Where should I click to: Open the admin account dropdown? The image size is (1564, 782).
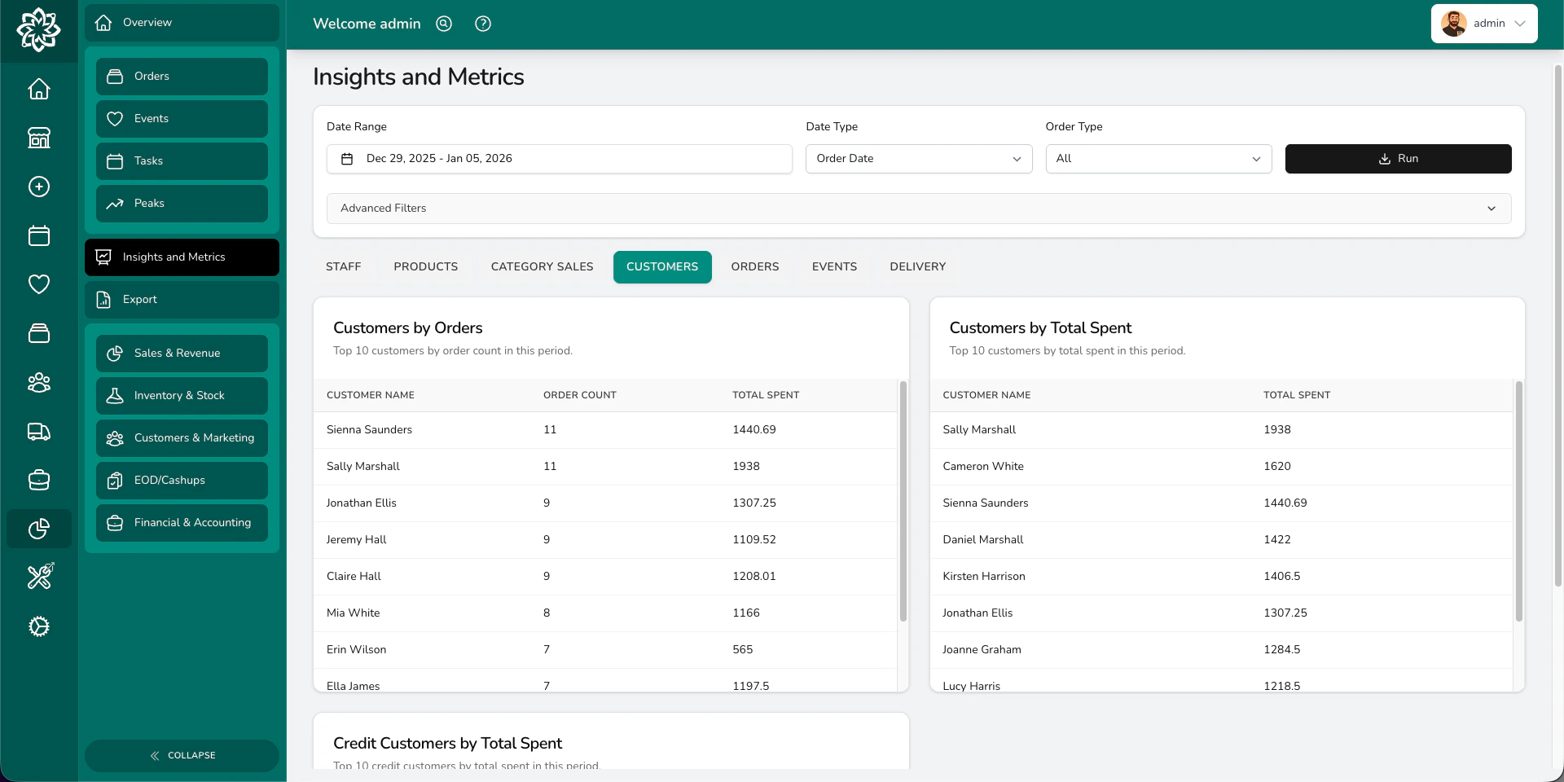[x=1484, y=24]
